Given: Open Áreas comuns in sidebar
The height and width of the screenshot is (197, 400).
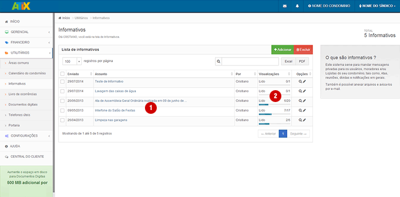Looking at the screenshot, I should tap(19, 63).
